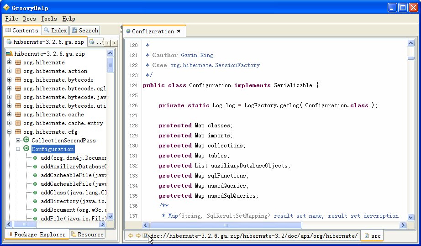Click the code view horizontal scrollbar thumb
The height and width of the screenshot is (246, 421).
click(x=226, y=225)
